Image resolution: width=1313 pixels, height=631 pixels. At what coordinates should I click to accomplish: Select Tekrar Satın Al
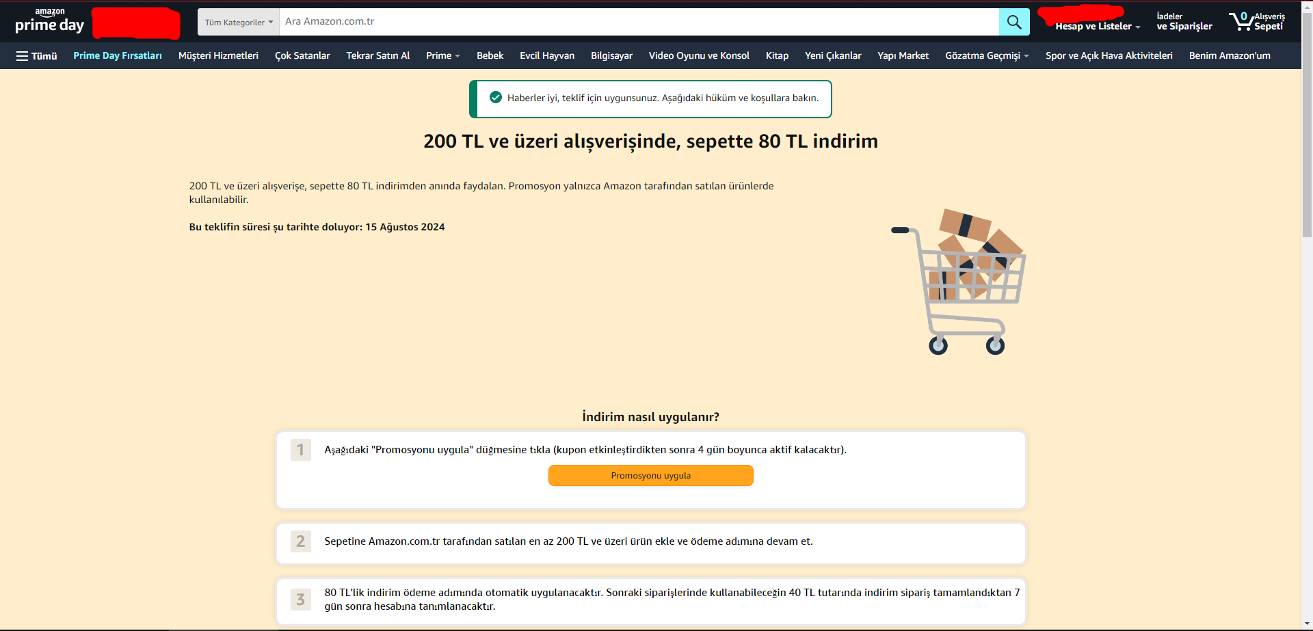point(378,56)
